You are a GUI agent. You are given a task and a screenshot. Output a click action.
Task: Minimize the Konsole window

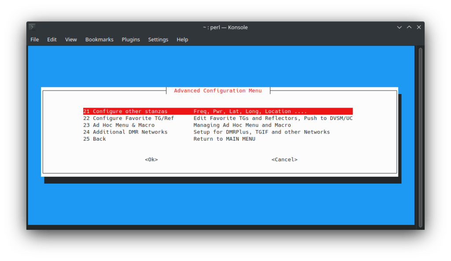(399, 27)
